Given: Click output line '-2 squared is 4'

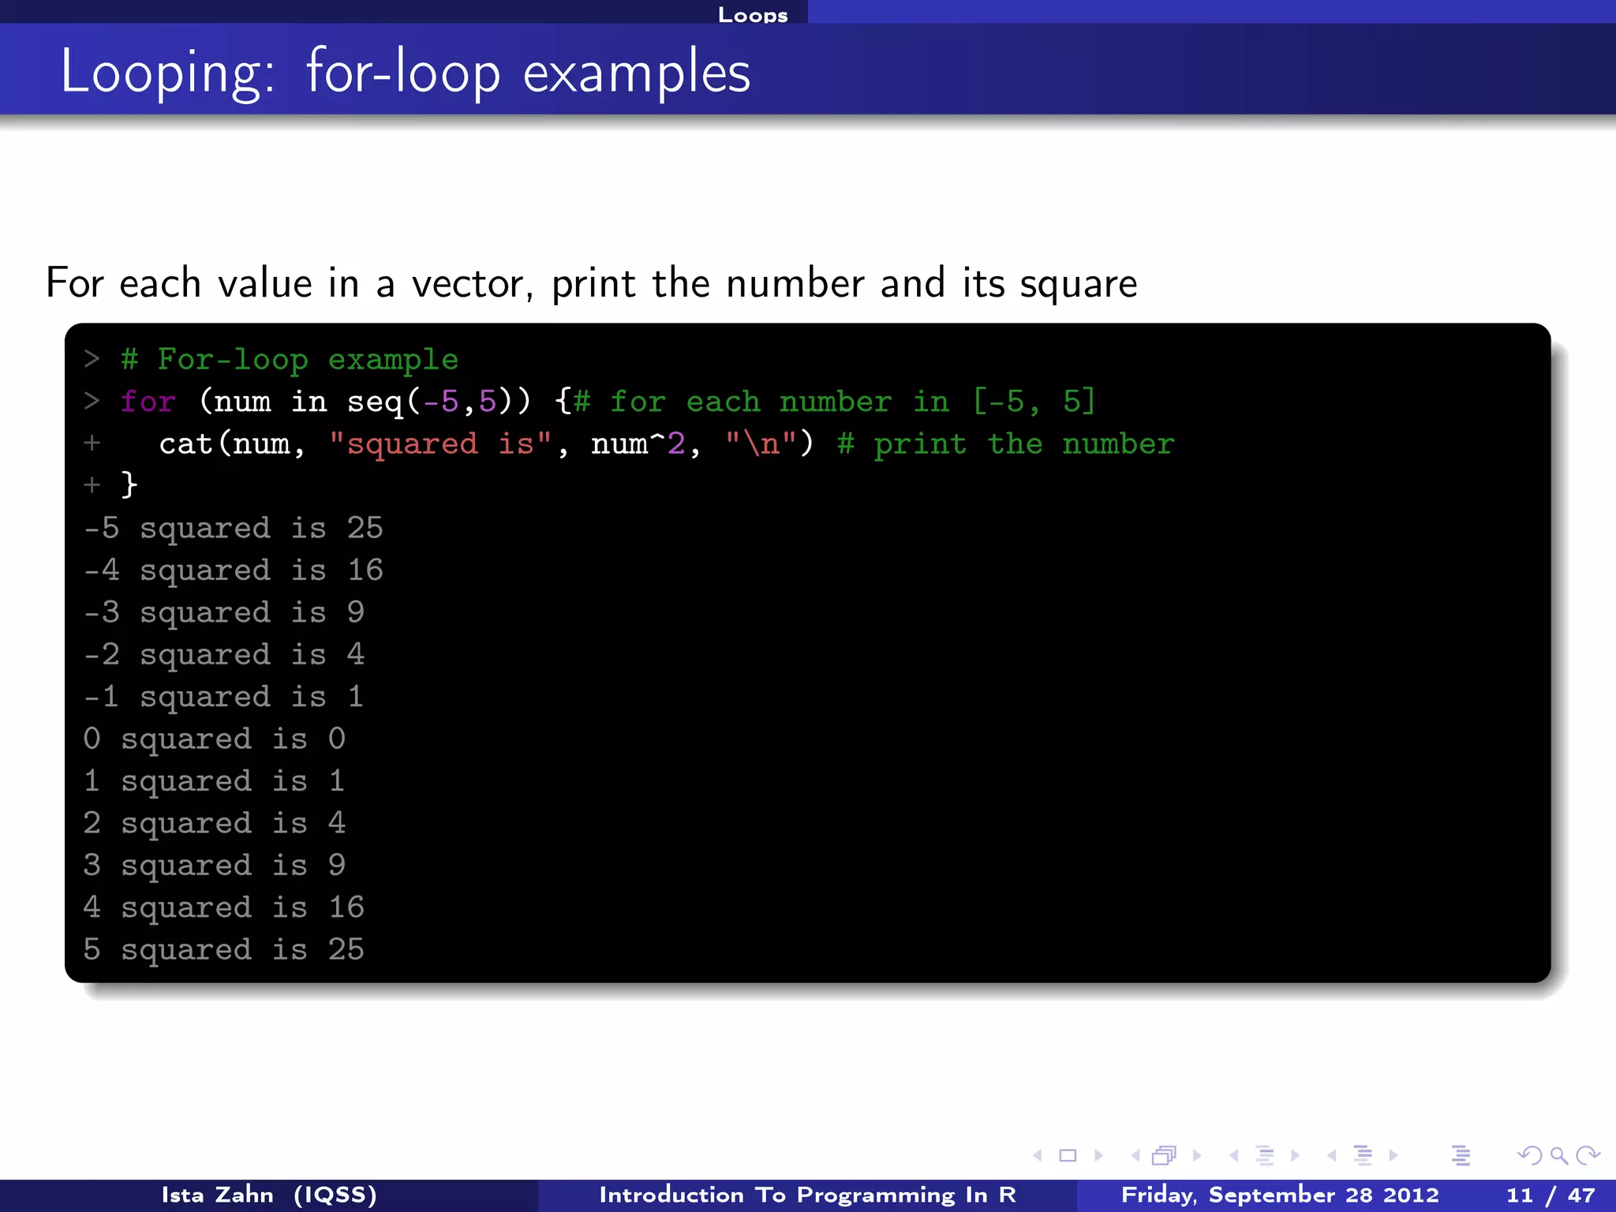Looking at the screenshot, I should click(224, 655).
